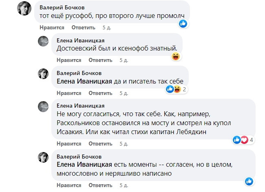Like the 'тот ещё русофоб' comment via Нравится
Image resolution: width=265 pixels, height=192 pixels.
[52, 28]
